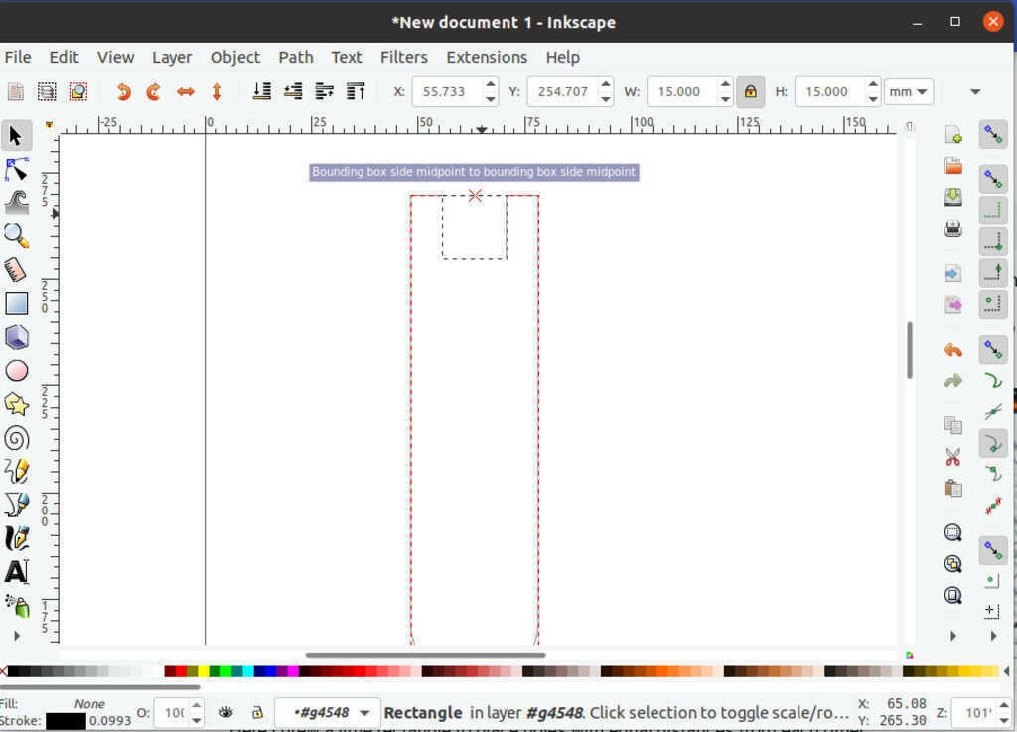Select the Selector arrow tool
The width and height of the screenshot is (1017, 732).
tap(16, 136)
